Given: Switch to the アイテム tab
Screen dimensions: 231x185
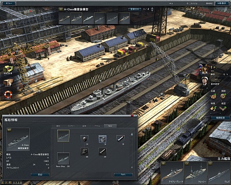Looking at the screenshot, I should coord(97,126).
